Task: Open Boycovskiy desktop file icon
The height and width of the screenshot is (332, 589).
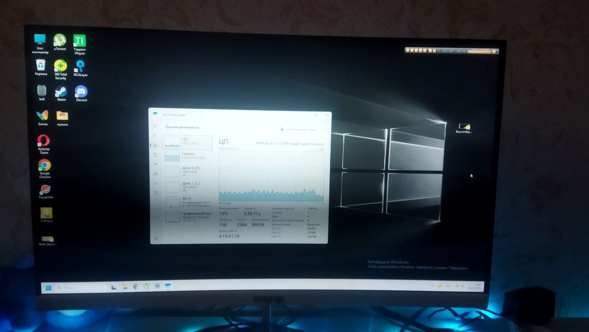Action: [464, 128]
